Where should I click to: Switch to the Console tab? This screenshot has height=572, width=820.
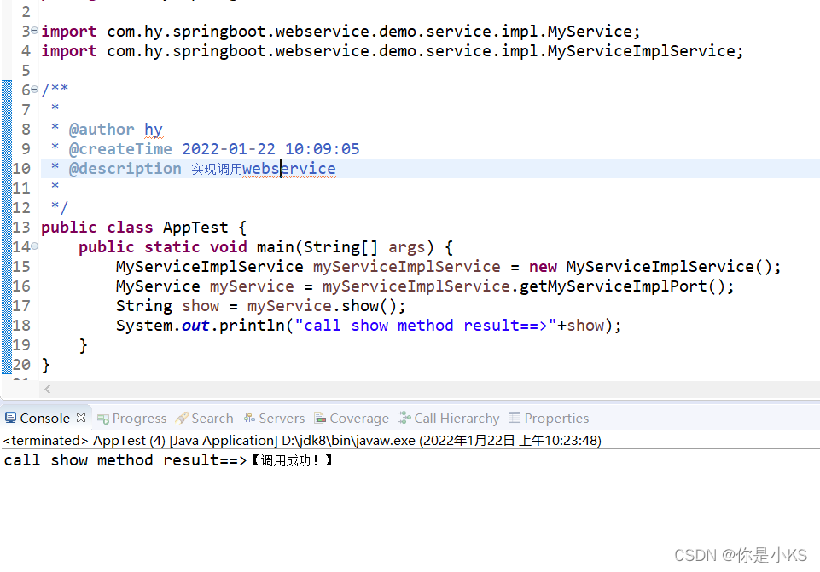[x=44, y=419]
